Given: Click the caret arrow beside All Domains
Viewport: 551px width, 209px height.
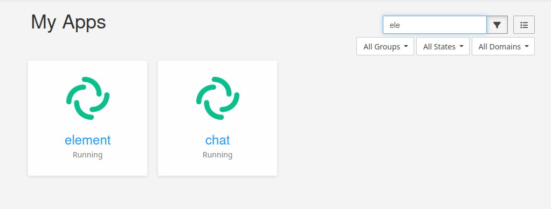Looking at the screenshot, I should (x=527, y=46).
